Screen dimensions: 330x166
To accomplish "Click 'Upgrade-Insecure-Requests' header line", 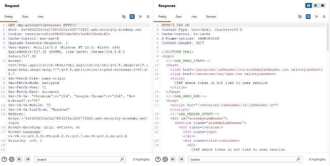I will coord(38,43).
